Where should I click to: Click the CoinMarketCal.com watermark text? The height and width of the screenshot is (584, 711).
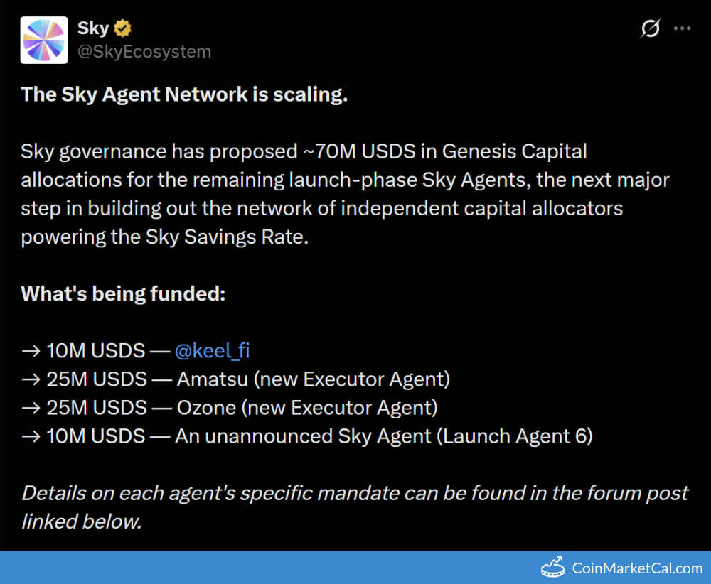tap(637, 568)
